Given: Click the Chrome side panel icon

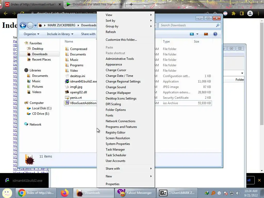Looking at the screenshot, I should click(242, 13).
